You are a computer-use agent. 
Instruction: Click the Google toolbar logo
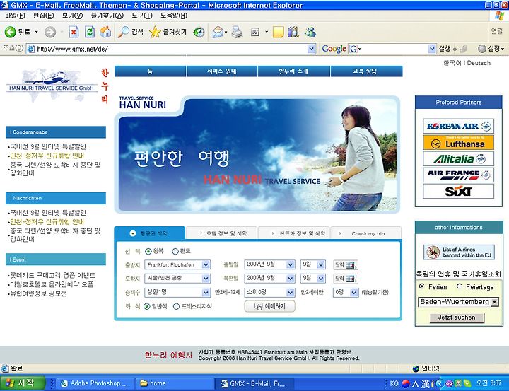click(334, 49)
